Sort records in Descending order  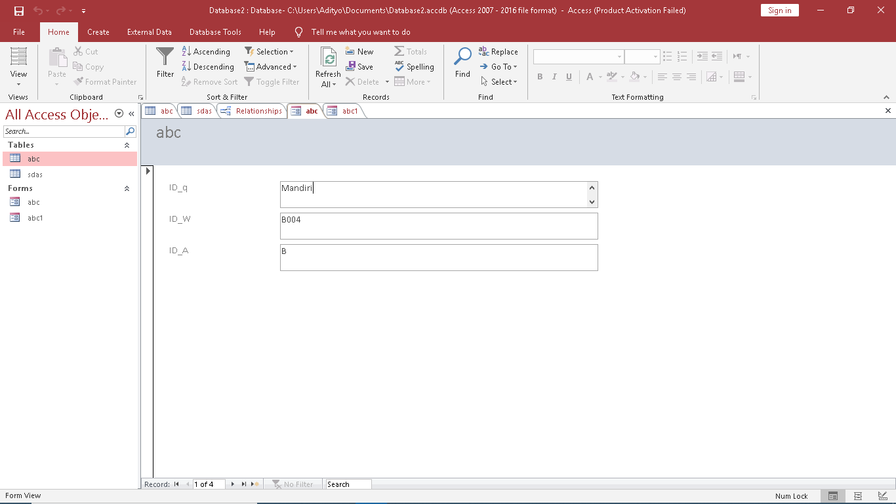208,67
